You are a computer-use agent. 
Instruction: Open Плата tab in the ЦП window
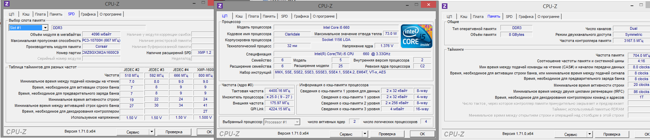click(253, 16)
